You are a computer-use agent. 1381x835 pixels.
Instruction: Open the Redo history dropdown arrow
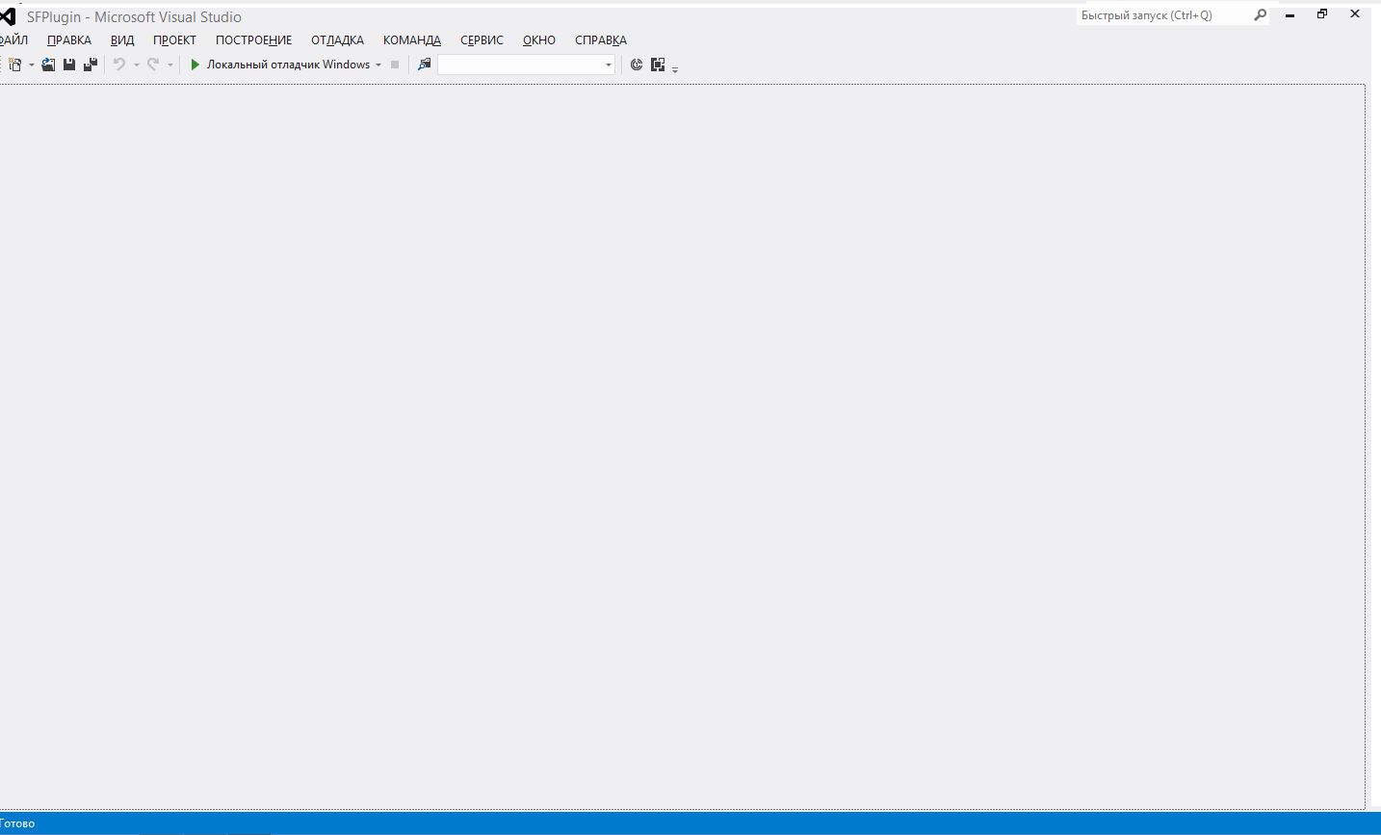click(x=170, y=65)
